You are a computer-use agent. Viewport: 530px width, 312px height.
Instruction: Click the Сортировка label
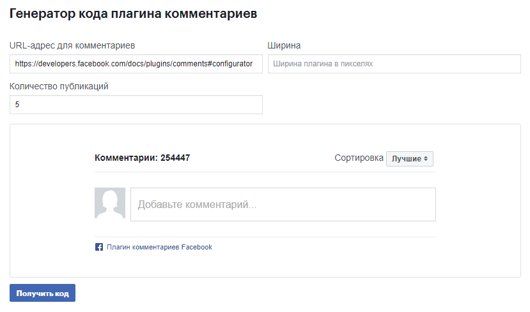pyautogui.click(x=359, y=158)
